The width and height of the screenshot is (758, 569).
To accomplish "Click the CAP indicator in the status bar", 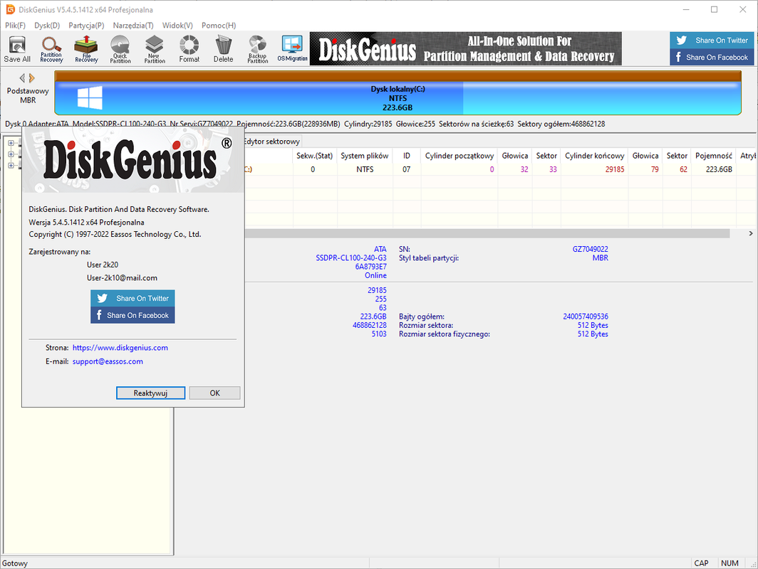I will coord(701,563).
